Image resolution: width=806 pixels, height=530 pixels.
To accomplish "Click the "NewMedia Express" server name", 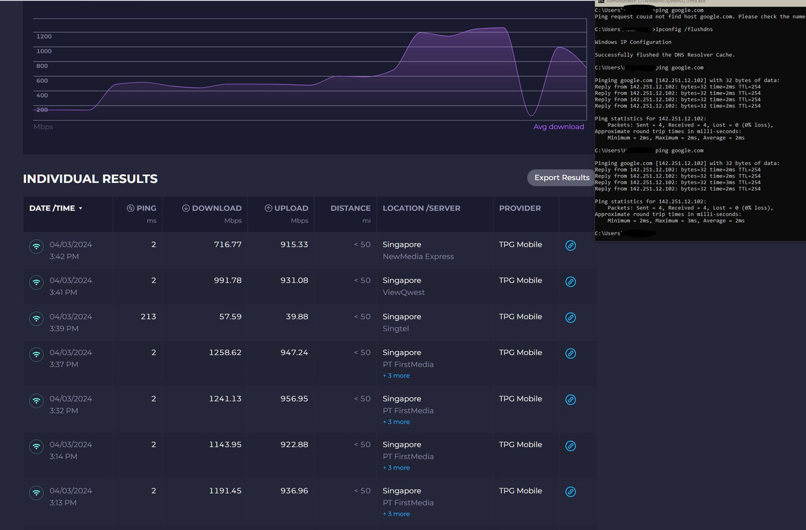I will coord(418,256).
